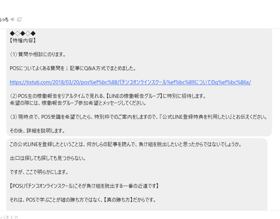Click the sentence POSについてよくある質問を↓記事にQ&A方式でまとめました。

point(73,68)
